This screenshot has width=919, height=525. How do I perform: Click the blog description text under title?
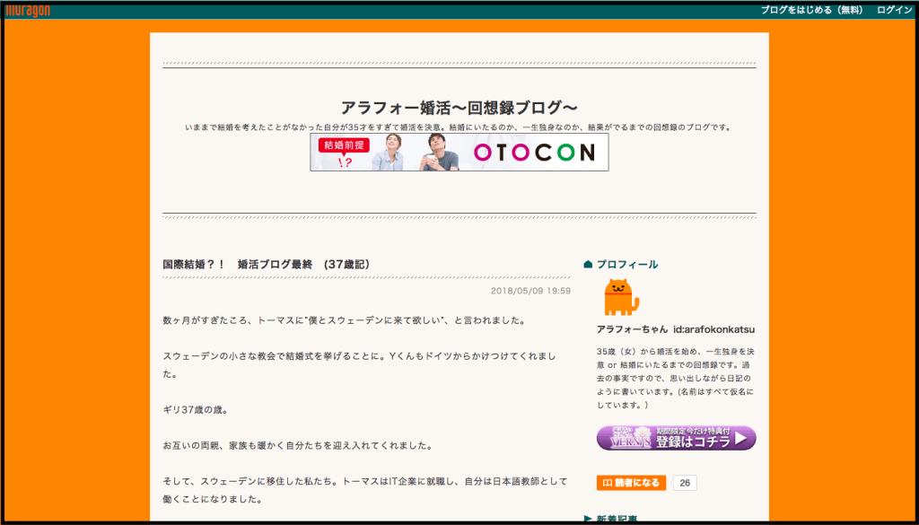[x=459, y=127]
